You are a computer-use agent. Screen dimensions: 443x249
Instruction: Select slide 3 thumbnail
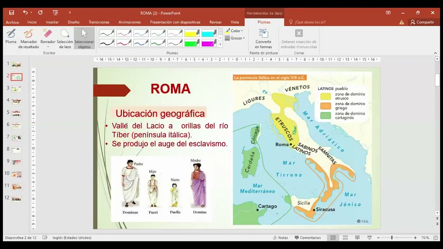pyautogui.click(x=16, y=89)
